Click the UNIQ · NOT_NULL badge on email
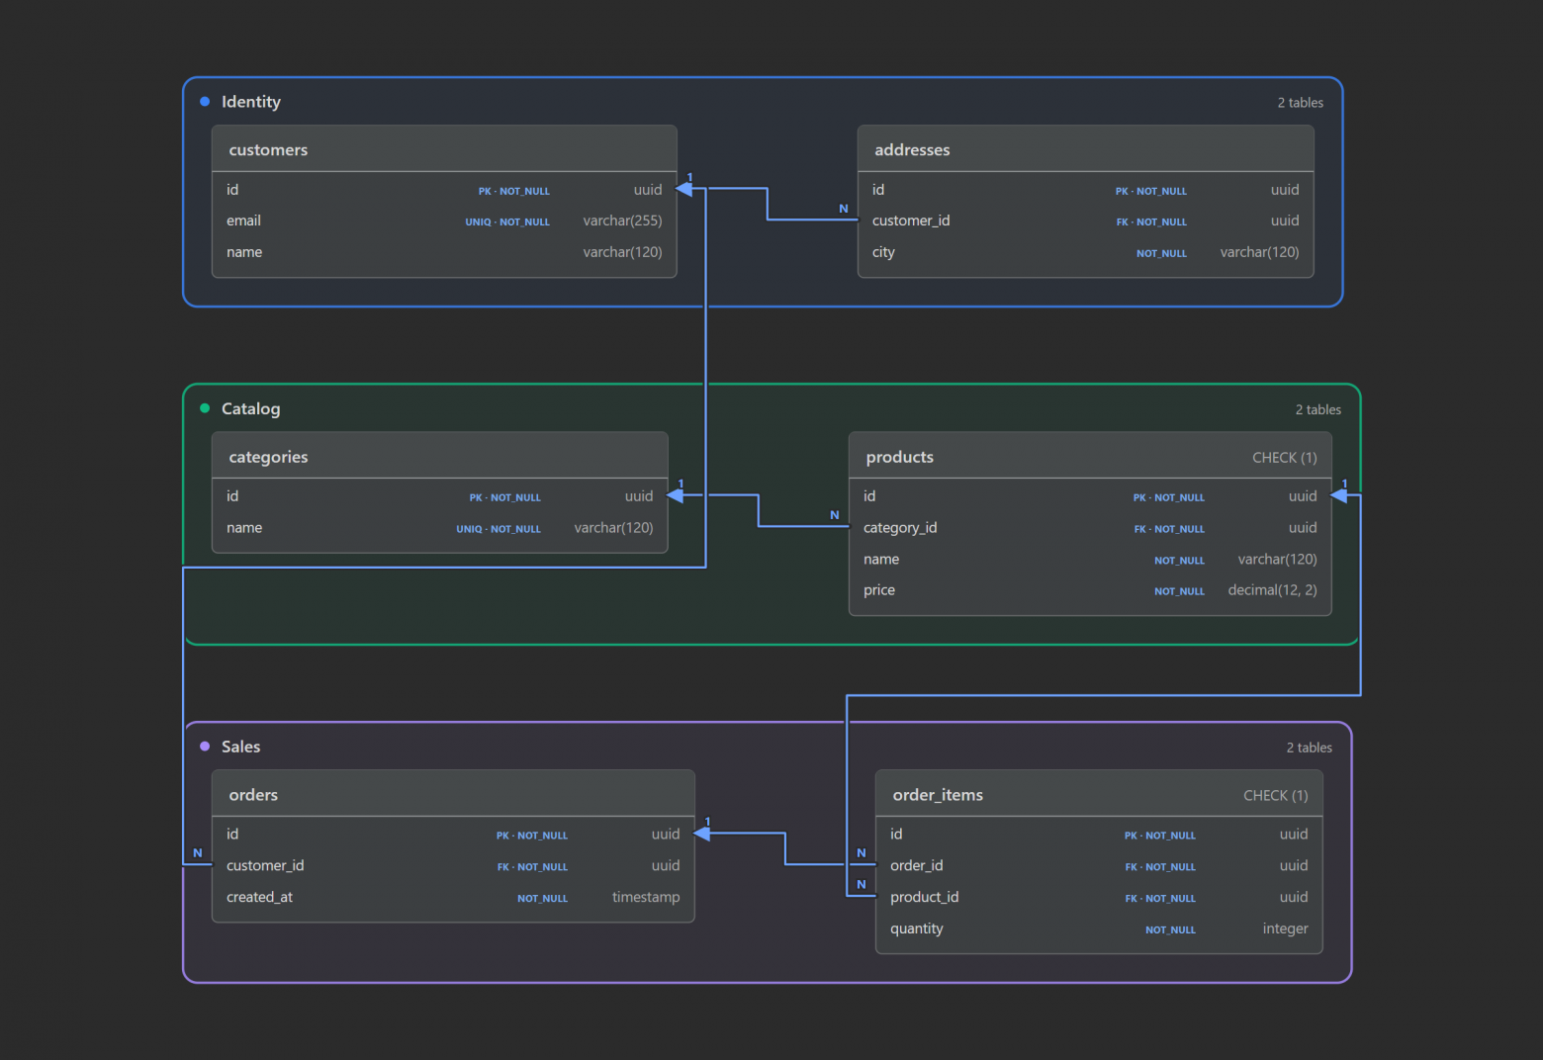Image resolution: width=1543 pixels, height=1060 pixels. click(507, 221)
